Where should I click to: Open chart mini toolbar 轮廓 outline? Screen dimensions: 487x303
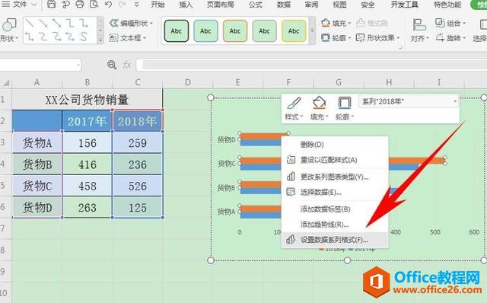pyautogui.click(x=345, y=108)
